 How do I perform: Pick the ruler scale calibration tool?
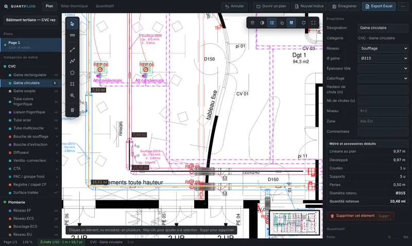(72, 35)
